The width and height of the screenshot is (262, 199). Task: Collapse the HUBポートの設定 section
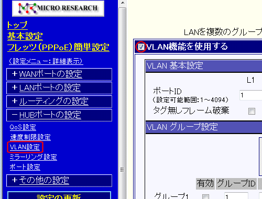59,115
